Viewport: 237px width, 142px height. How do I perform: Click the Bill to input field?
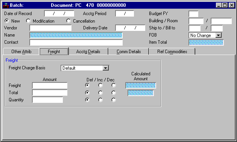(x=217, y=28)
